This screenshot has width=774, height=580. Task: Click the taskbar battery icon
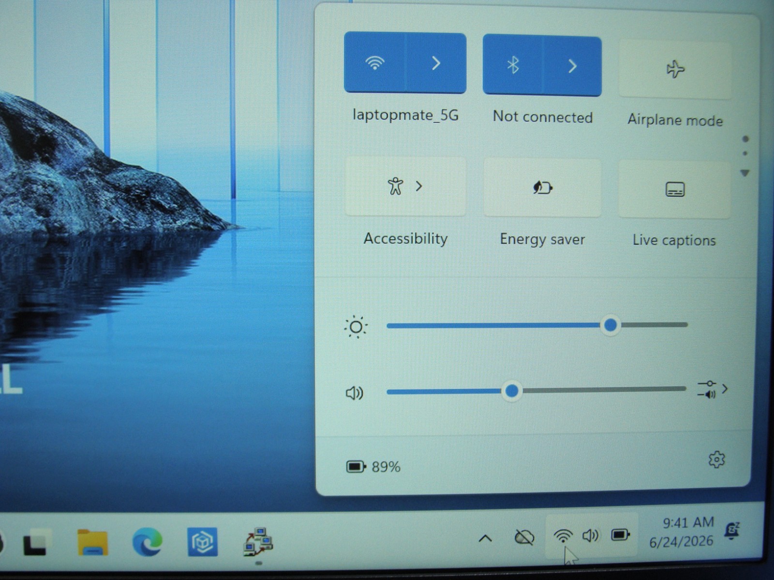point(620,535)
